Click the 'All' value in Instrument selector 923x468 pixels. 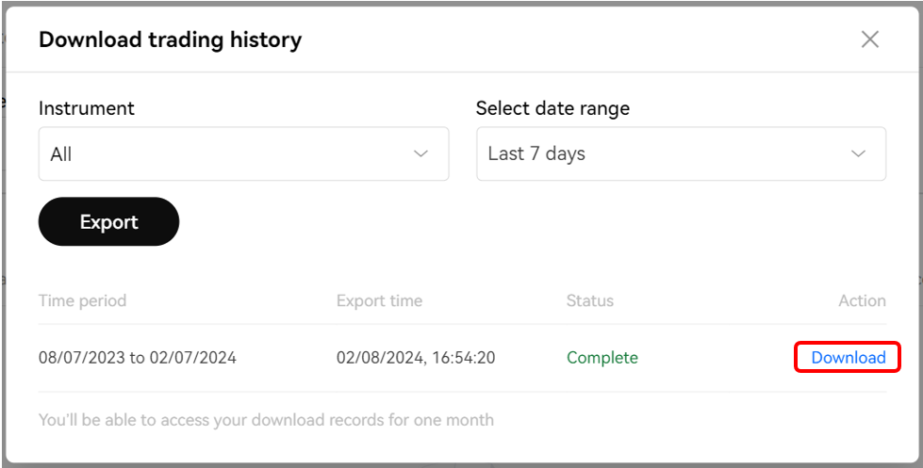coord(61,154)
